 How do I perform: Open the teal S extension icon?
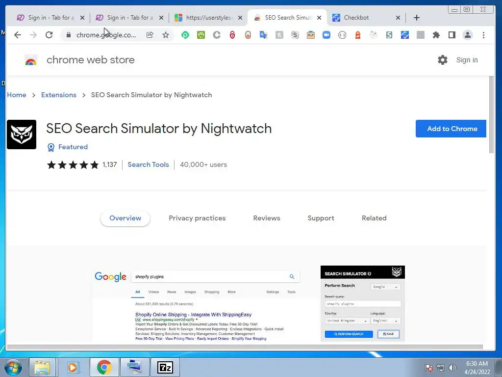tap(389, 35)
